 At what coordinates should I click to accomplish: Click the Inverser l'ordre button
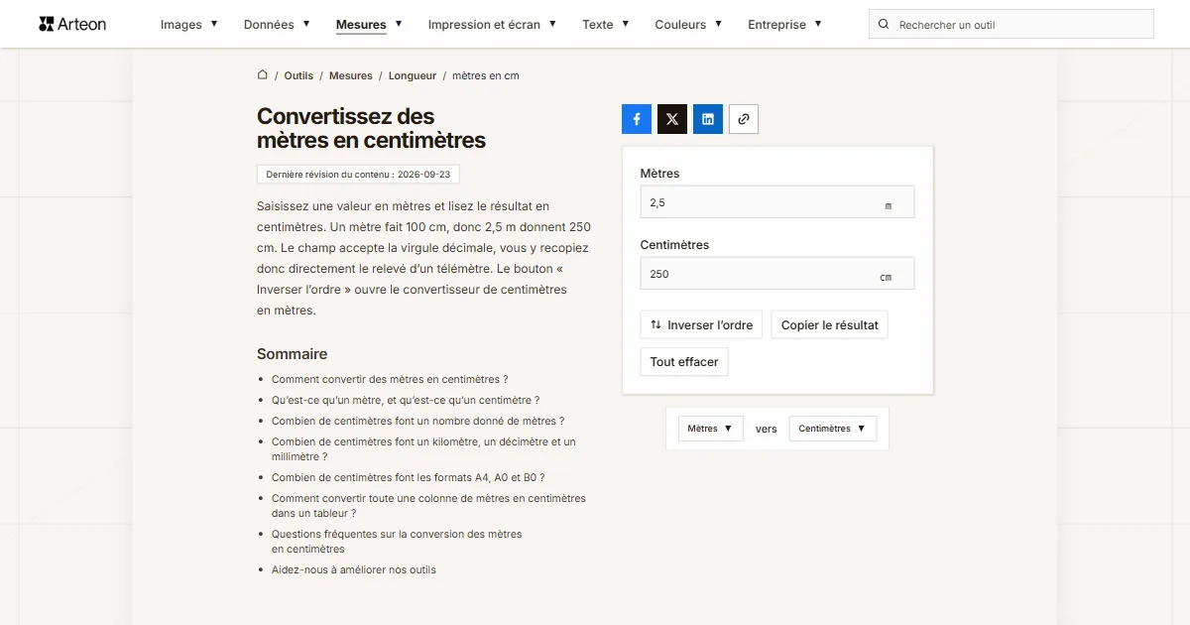coord(701,325)
